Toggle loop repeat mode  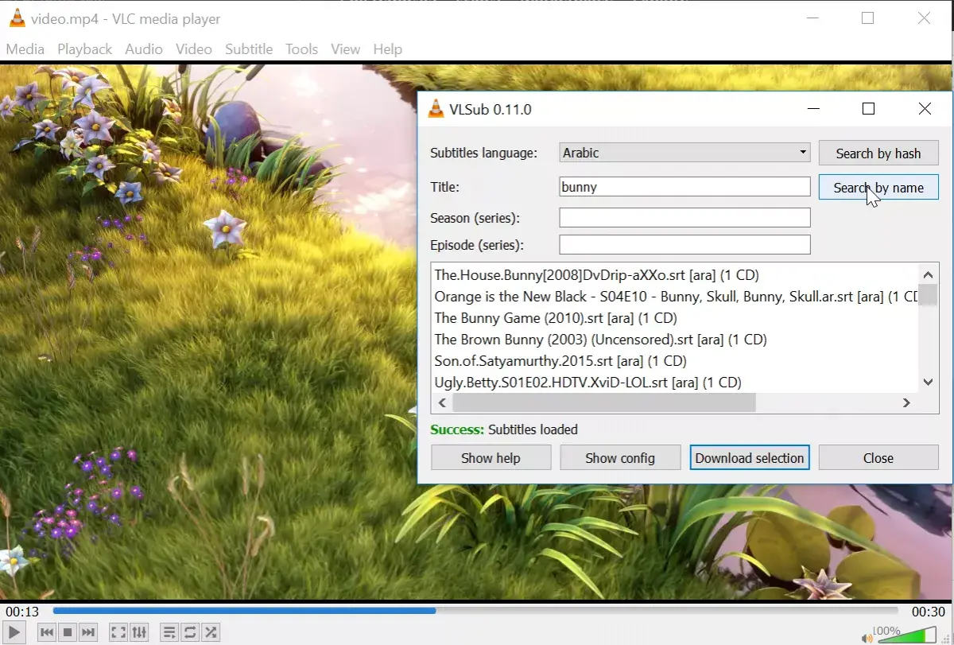tap(190, 633)
